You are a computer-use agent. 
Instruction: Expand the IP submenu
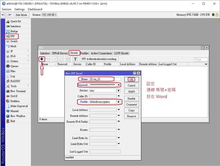[28, 51]
